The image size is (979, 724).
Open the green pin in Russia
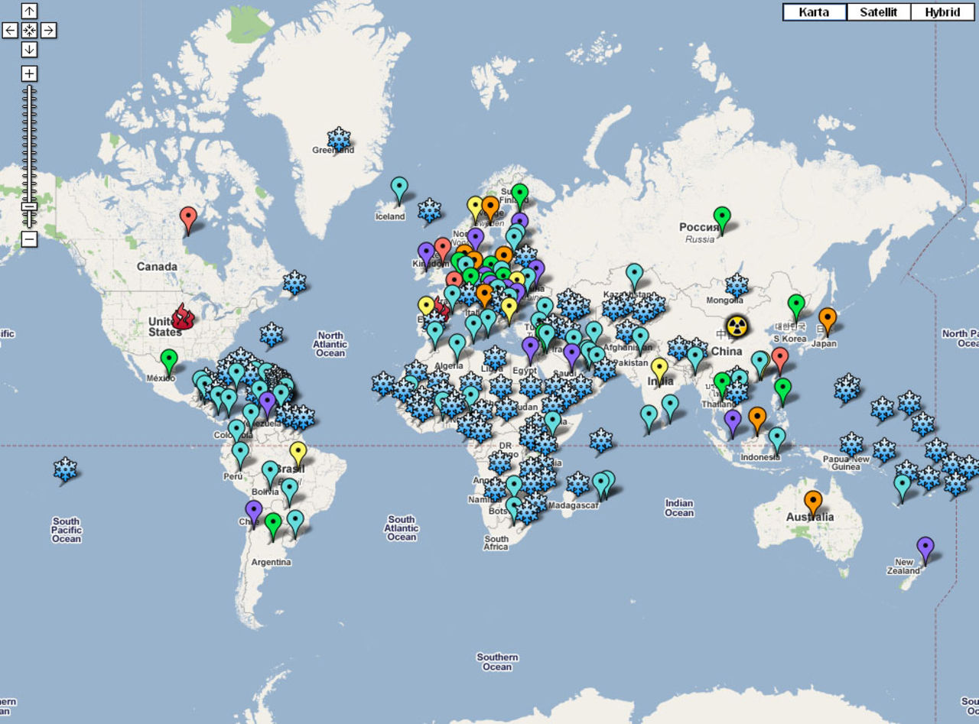point(722,217)
